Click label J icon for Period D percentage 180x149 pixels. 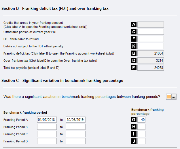point(134,141)
